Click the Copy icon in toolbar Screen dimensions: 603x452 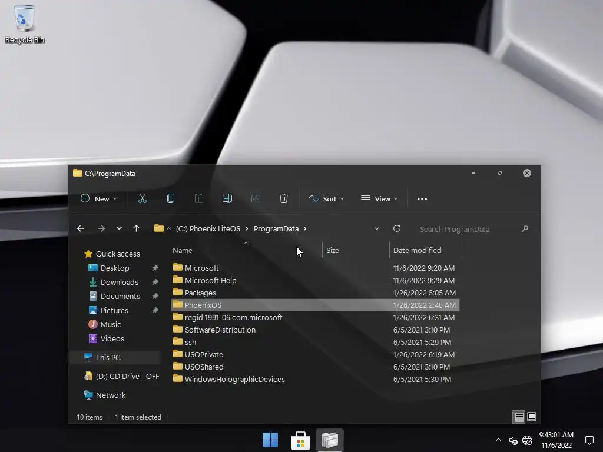[171, 198]
